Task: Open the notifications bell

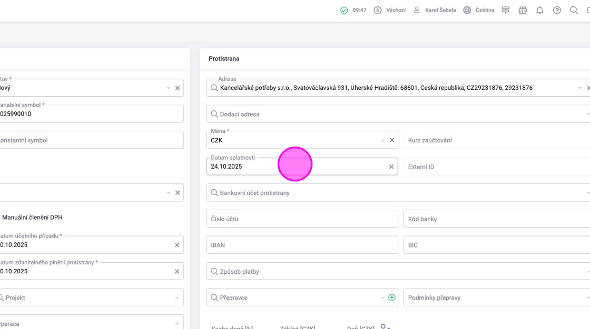Action: (539, 10)
